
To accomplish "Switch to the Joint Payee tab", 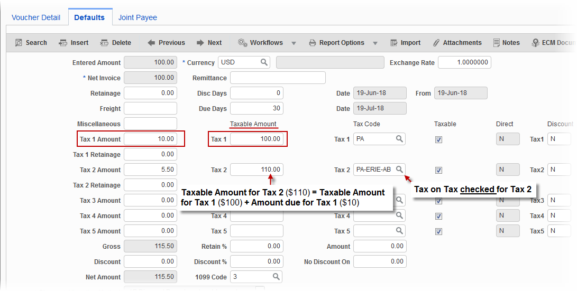I will (138, 17).
